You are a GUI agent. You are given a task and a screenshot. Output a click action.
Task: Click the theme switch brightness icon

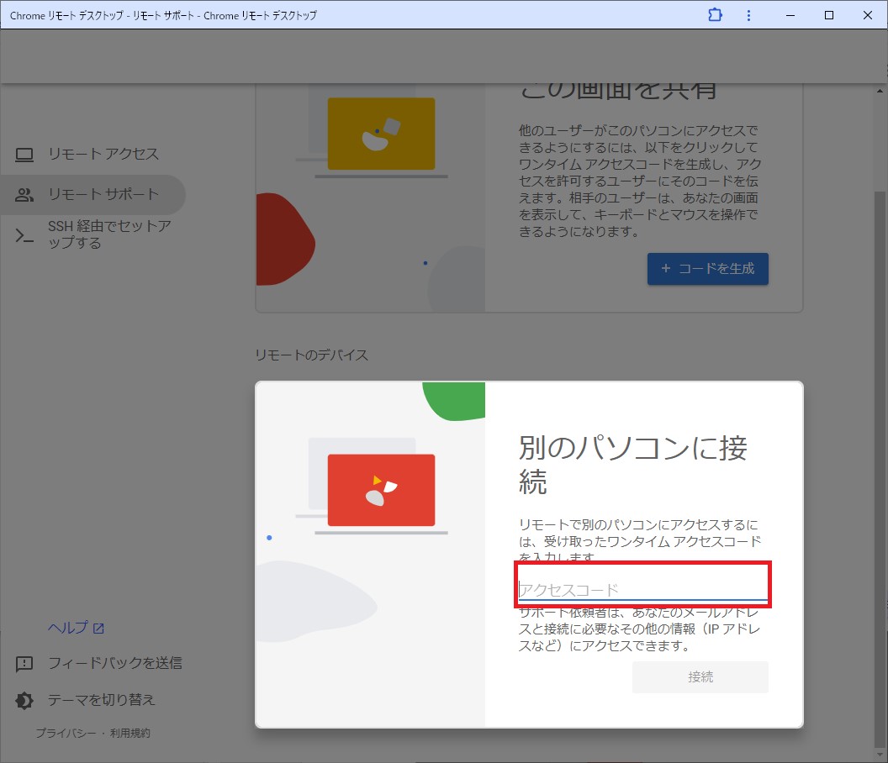pyautogui.click(x=24, y=701)
